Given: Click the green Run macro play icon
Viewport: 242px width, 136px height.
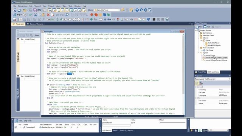Looking at the screenshot, I should tap(109, 15).
